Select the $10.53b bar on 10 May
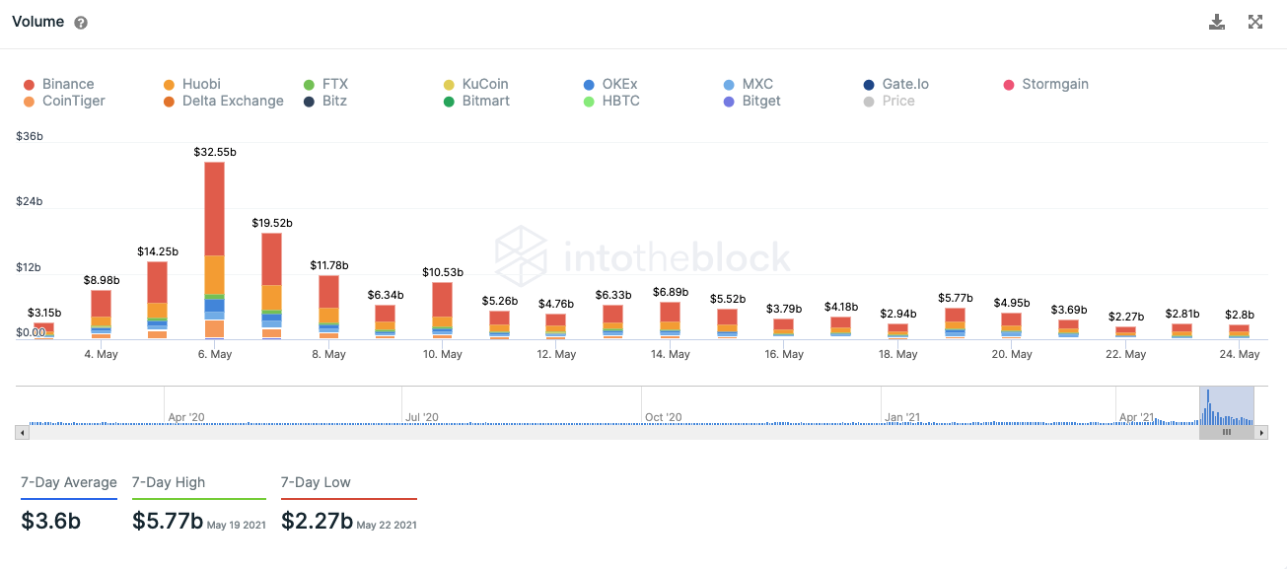This screenshot has height=569, width=1287. tap(442, 311)
